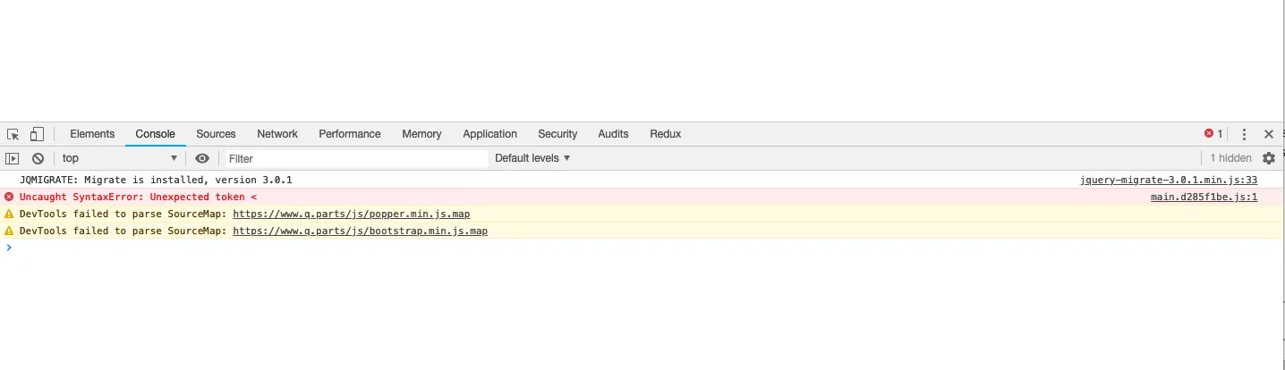Toggle the live expression eye icon

pyautogui.click(x=202, y=158)
